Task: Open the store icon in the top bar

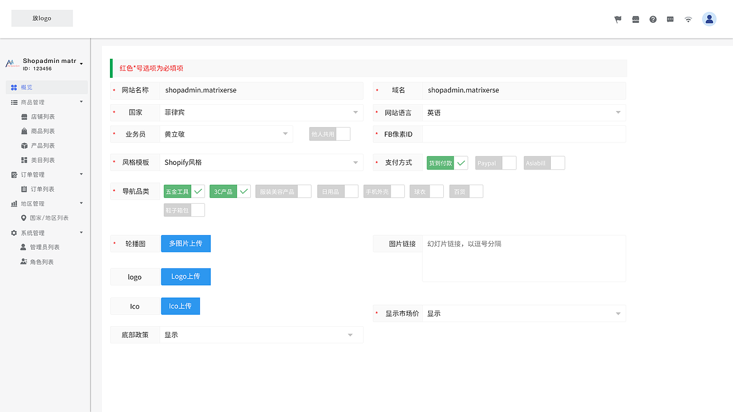Action: click(x=635, y=19)
